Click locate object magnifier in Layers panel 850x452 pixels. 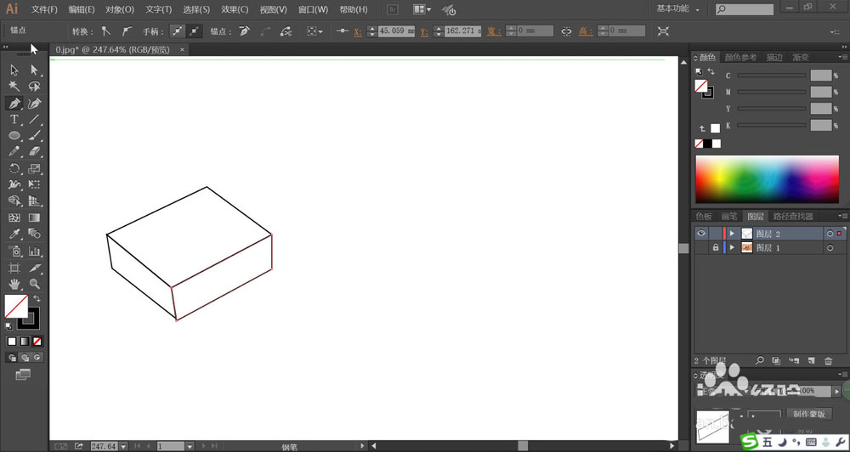point(759,360)
